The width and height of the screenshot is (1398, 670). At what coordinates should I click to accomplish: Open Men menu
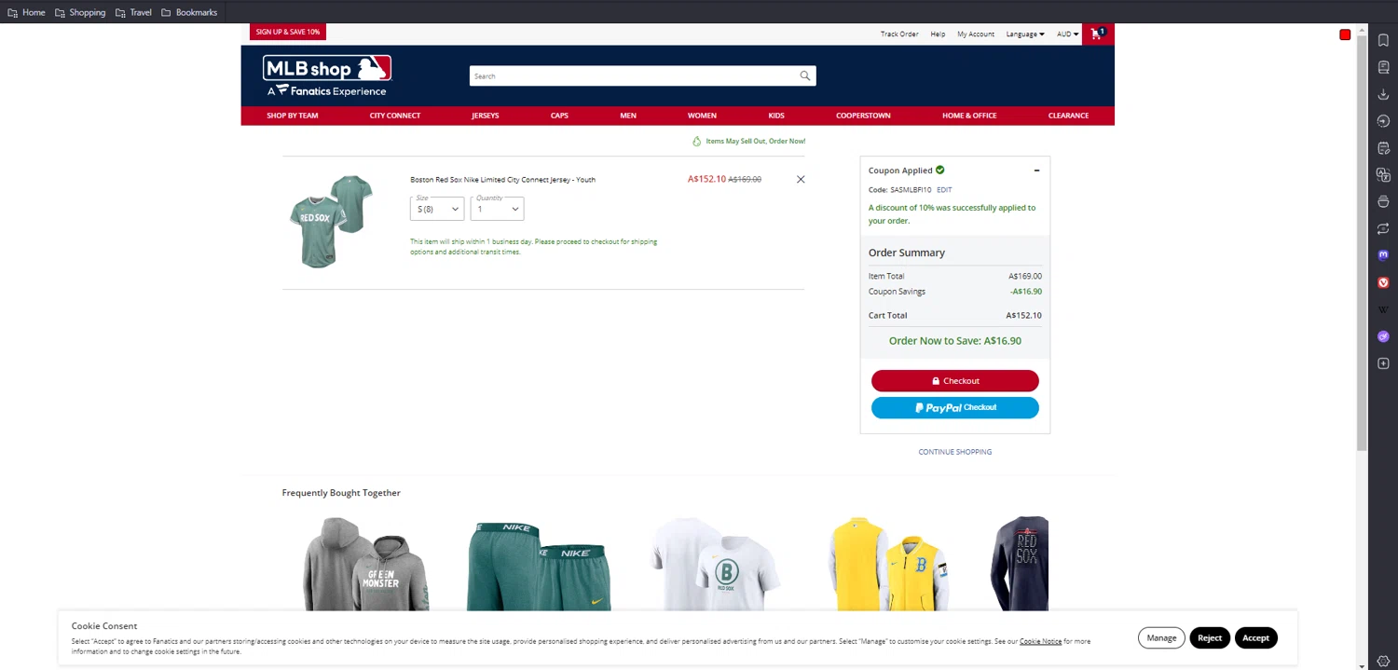click(x=628, y=116)
